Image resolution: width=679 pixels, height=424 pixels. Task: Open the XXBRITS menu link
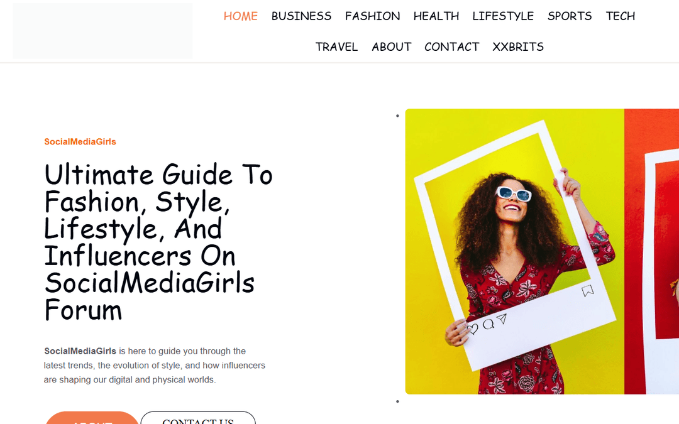(518, 46)
